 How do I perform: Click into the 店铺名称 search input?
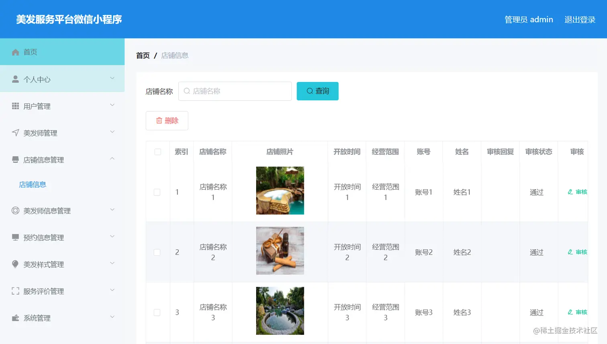click(x=235, y=91)
